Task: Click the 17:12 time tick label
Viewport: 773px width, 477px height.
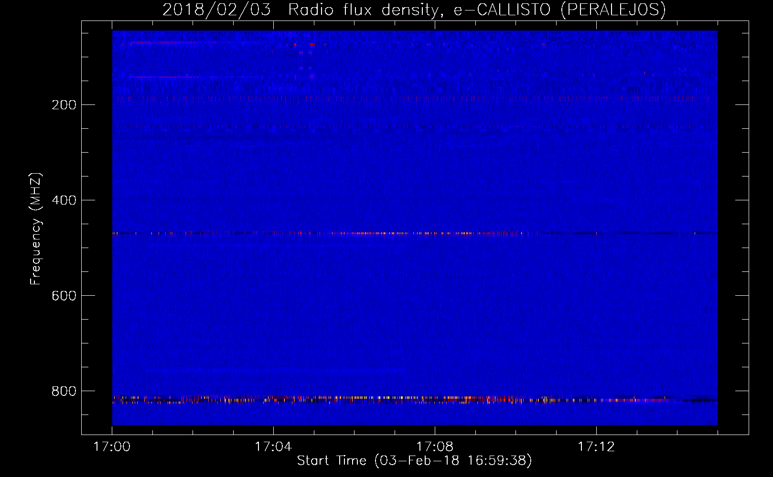Action: tap(596, 447)
